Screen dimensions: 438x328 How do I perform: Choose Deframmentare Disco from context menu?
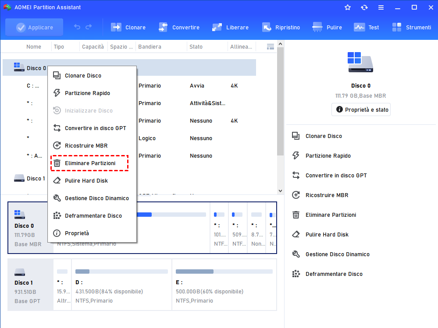(x=92, y=216)
